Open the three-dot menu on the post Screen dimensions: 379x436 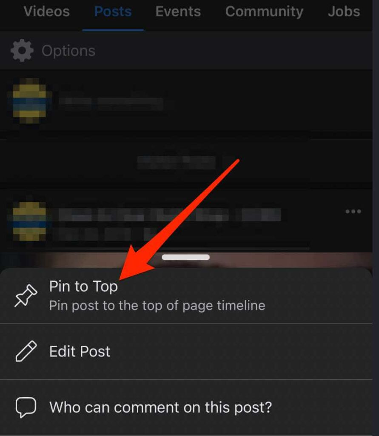tap(353, 211)
